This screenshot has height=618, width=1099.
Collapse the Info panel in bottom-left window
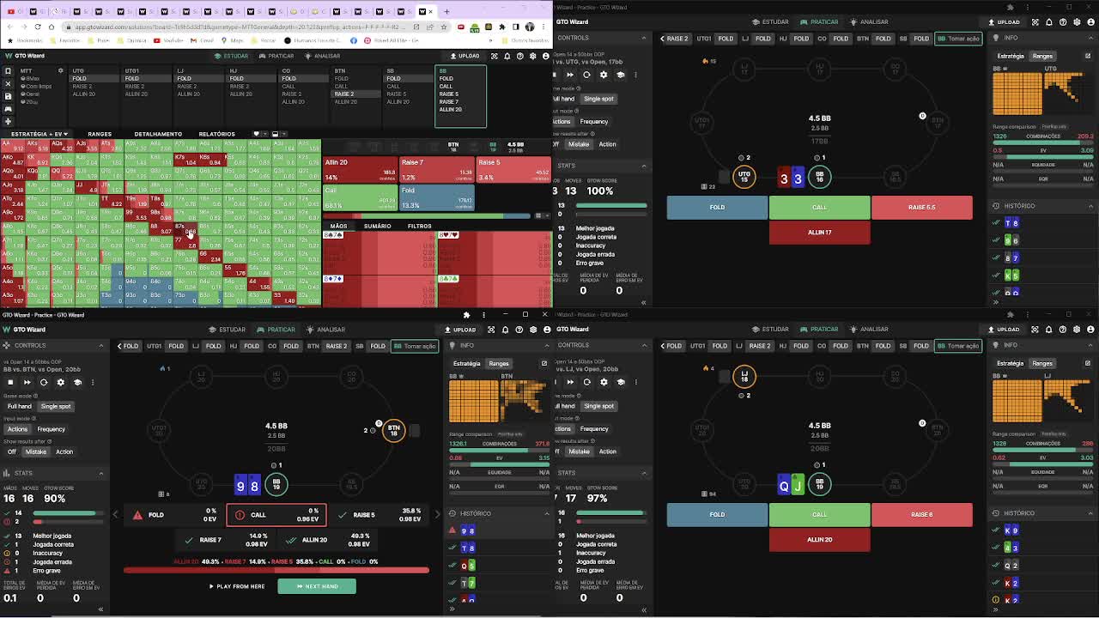tap(547, 345)
